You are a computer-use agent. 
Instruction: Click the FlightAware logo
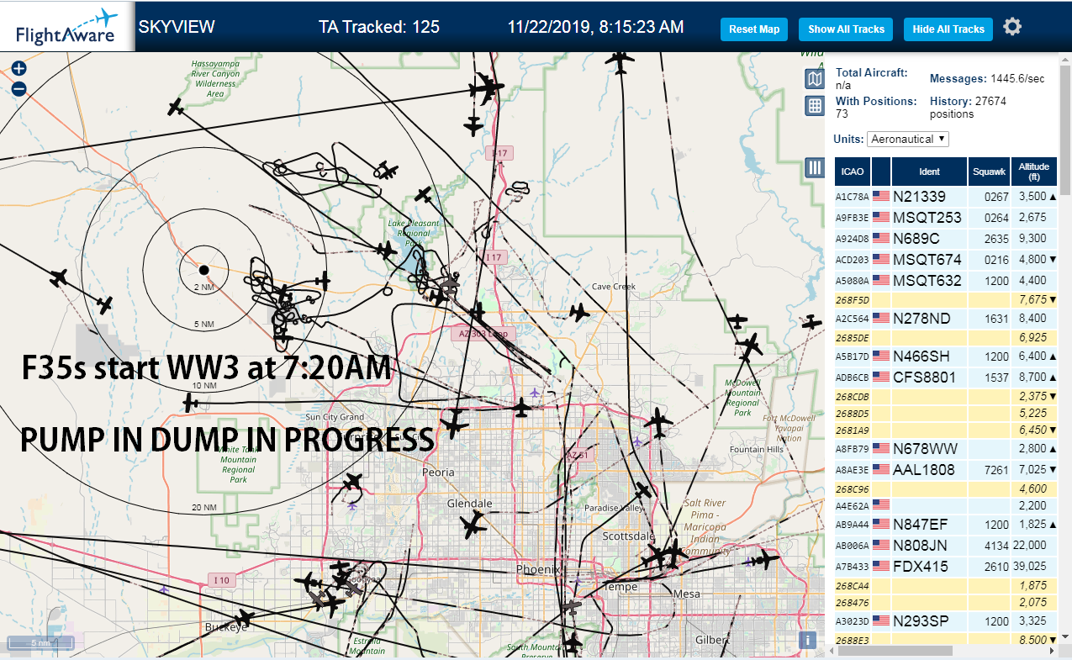coord(67,27)
